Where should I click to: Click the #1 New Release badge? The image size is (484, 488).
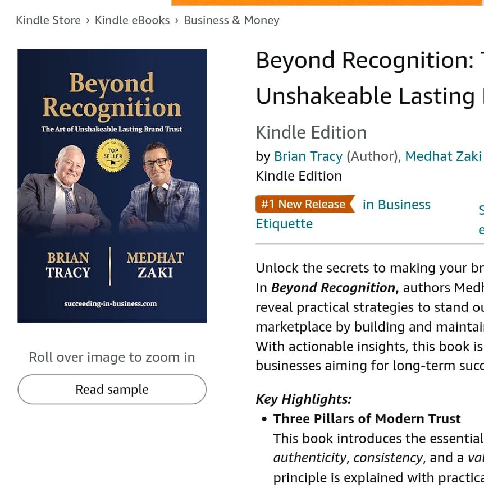(303, 204)
